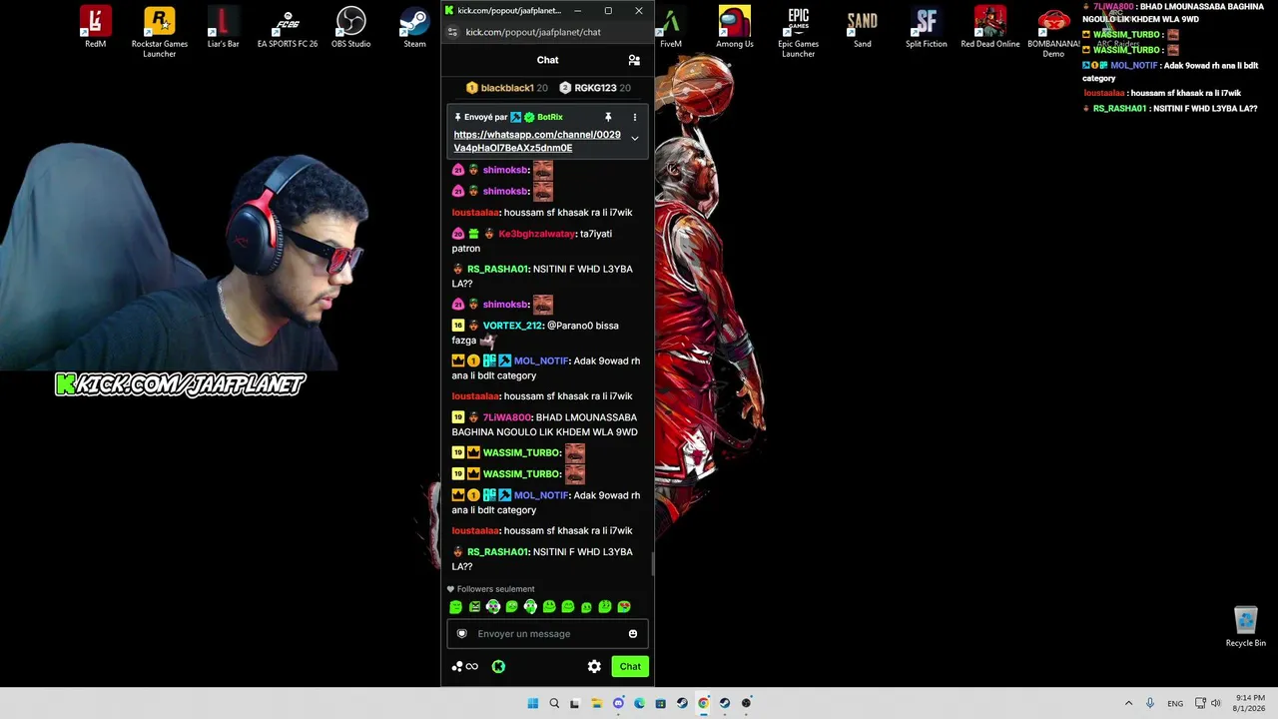
Task: Select the Recycle Bin desktop icon
Action: pos(1245,627)
